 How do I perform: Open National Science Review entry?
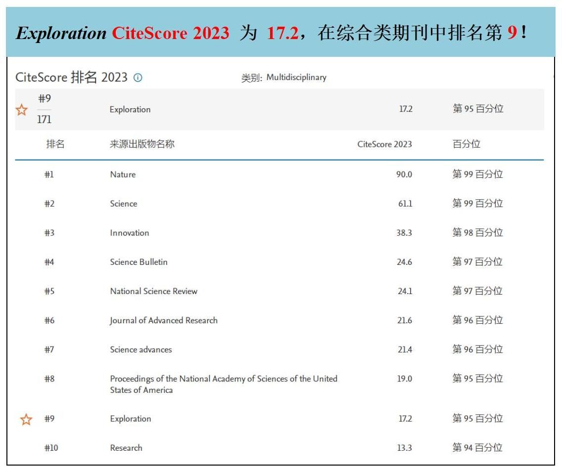tap(153, 291)
